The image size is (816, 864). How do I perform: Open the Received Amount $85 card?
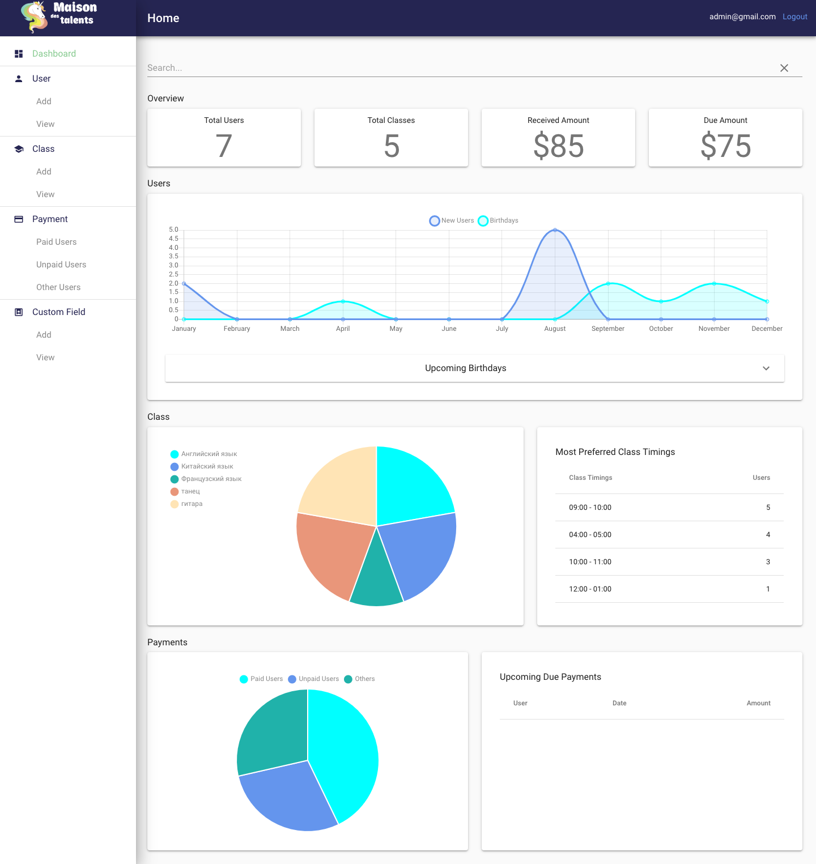pos(558,138)
